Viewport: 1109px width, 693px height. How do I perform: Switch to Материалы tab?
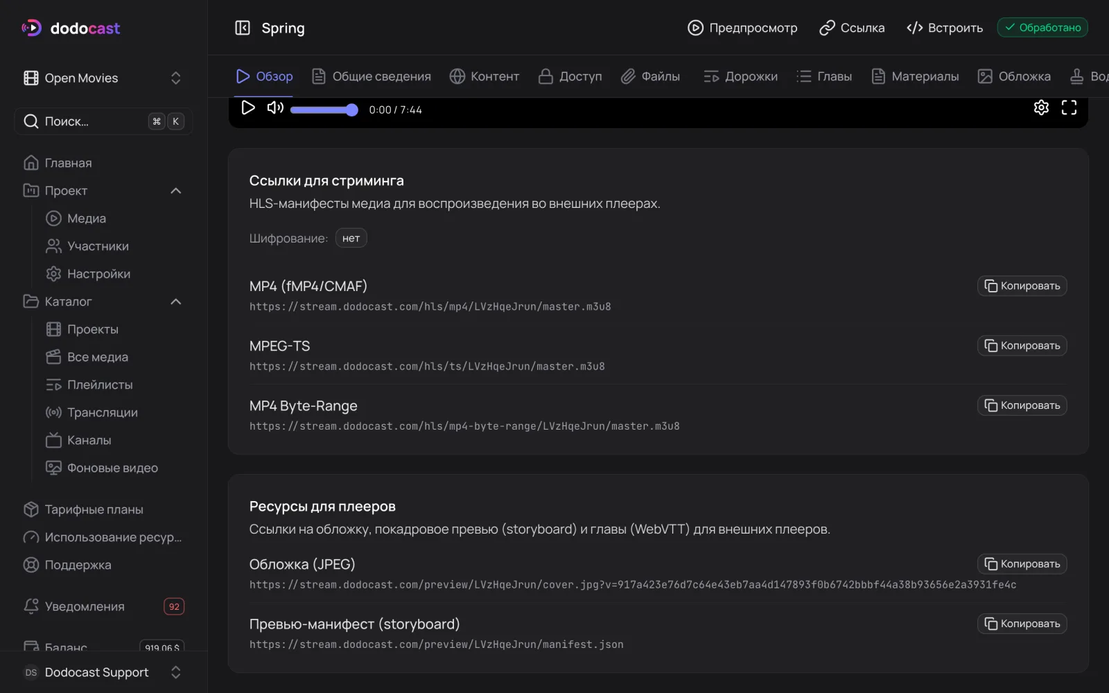pyautogui.click(x=915, y=76)
